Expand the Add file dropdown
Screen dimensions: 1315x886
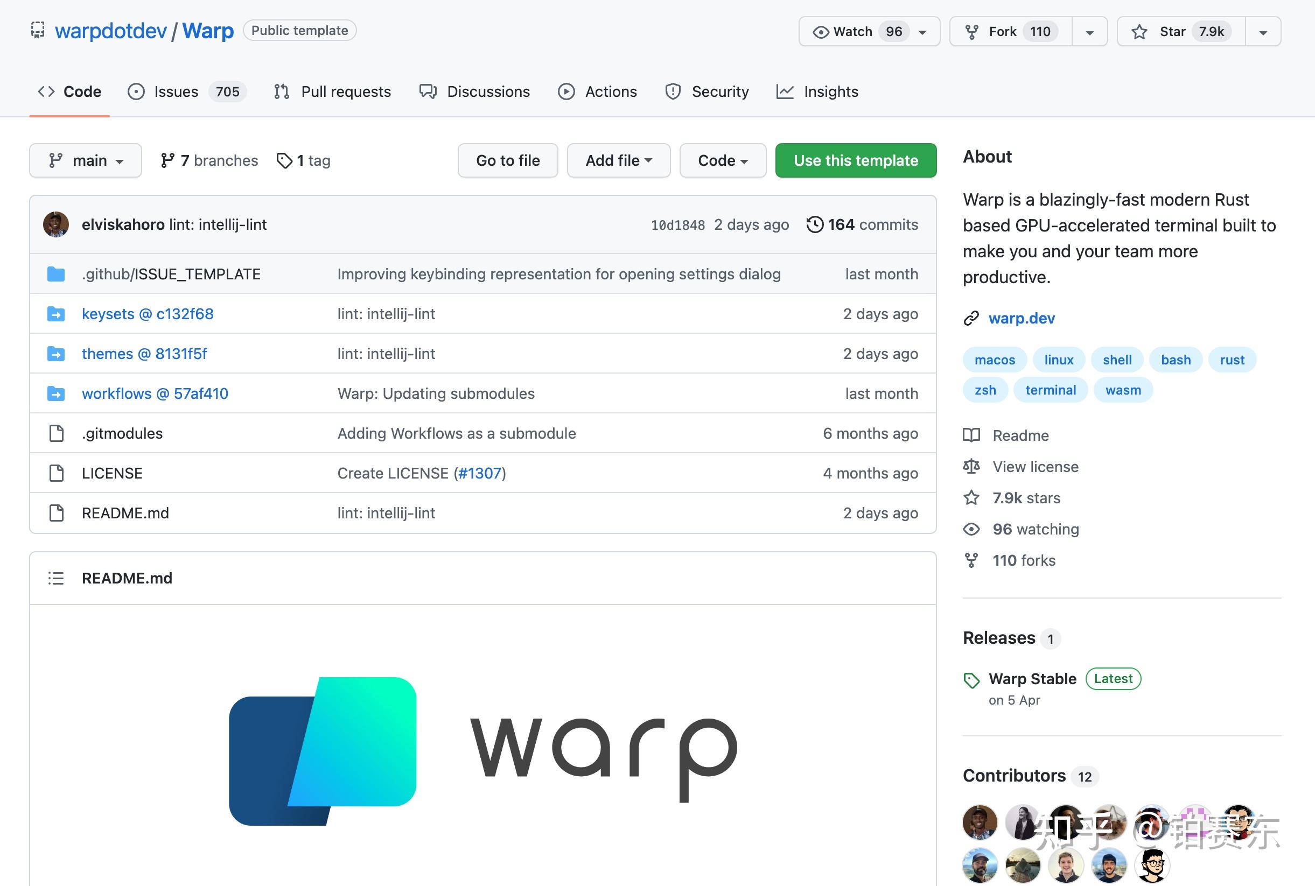pos(618,160)
